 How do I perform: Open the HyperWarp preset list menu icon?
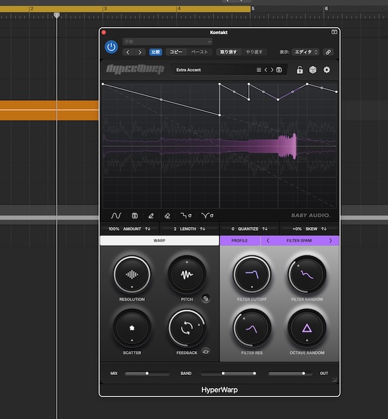(x=259, y=70)
